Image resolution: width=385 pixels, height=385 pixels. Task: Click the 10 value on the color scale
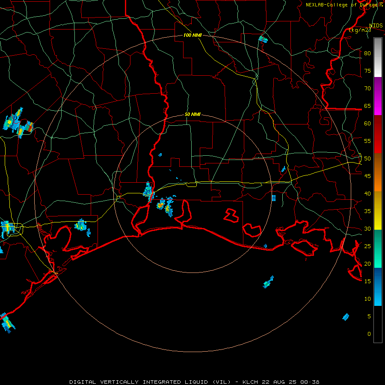tap(367, 299)
